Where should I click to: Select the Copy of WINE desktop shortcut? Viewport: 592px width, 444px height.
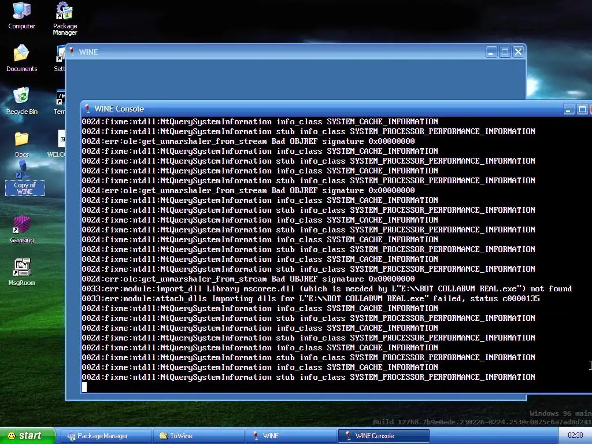tap(25, 178)
